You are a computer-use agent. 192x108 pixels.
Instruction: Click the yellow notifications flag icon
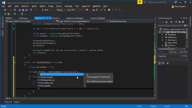[x=140, y=2]
